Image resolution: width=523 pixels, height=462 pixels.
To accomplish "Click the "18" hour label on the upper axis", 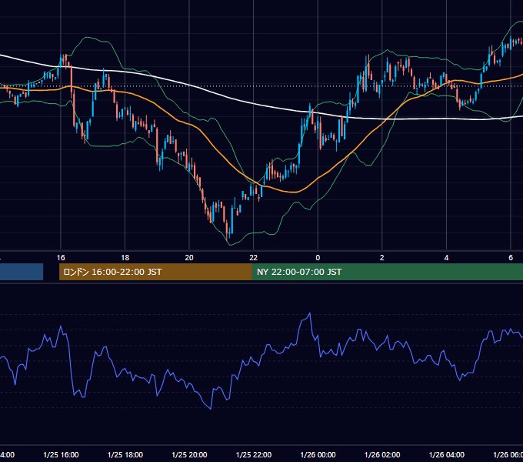I will 125,257.
